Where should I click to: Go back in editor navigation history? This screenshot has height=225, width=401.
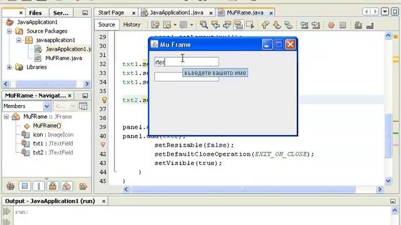click(x=167, y=25)
